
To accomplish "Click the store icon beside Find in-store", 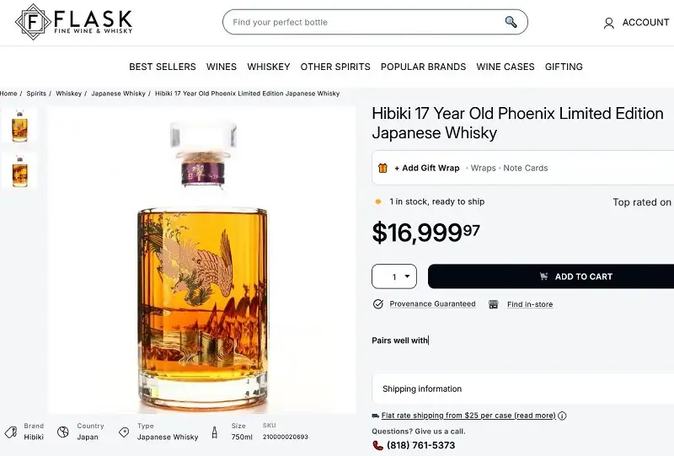I will pos(494,304).
